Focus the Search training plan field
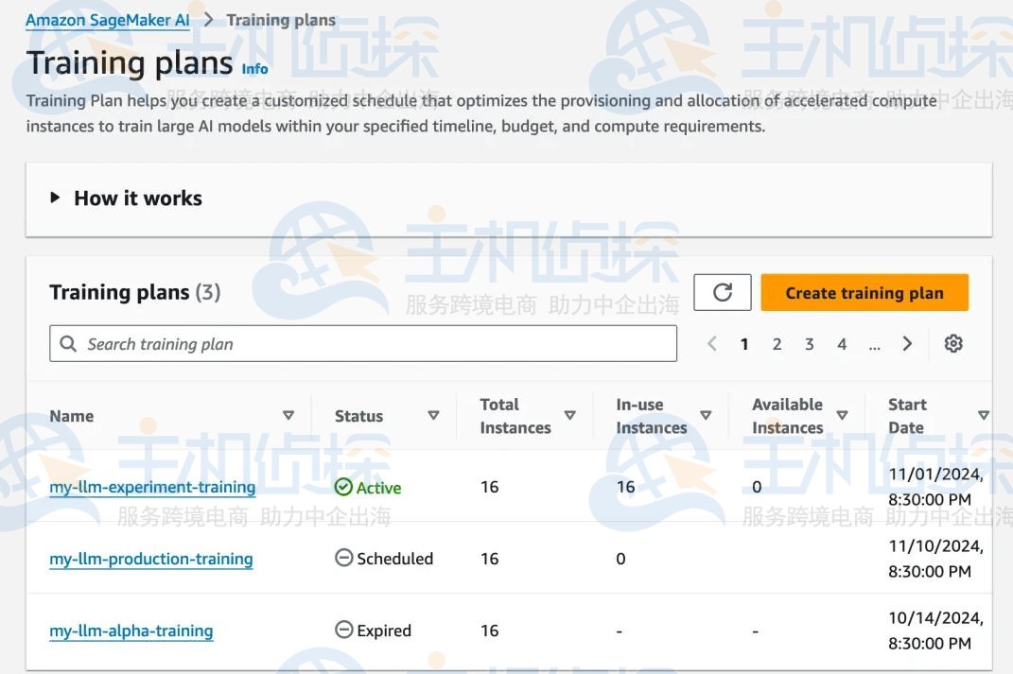Image resolution: width=1013 pixels, height=674 pixels. tap(363, 344)
